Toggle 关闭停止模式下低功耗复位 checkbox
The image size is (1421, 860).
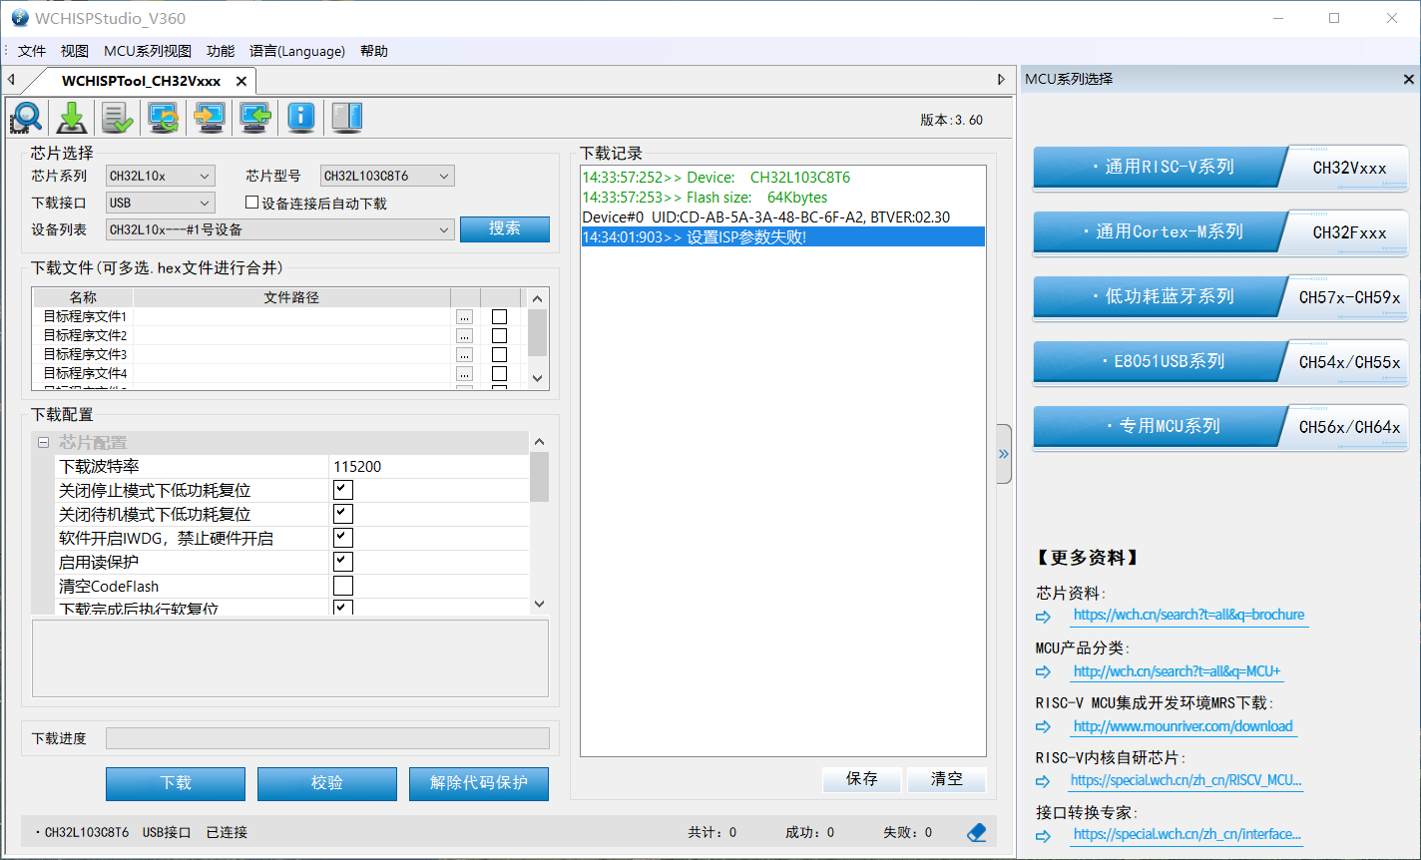pyautogui.click(x=342, y=490)
